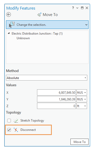The image size is (94, 151).
Task: Open the Y units ftUS dropdown
Action: point(82,99)
